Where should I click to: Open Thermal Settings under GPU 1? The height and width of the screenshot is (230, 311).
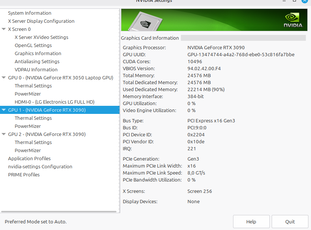click(33, 118)
